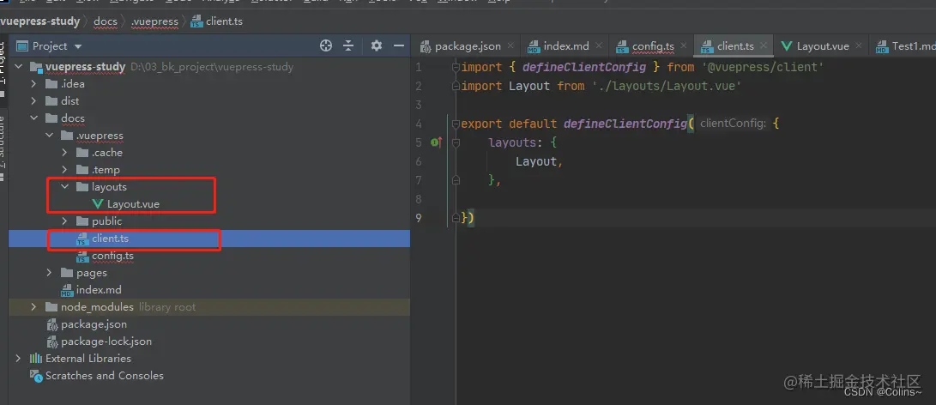Click the collapse all icon in Project panel

(x=348, y=46)
